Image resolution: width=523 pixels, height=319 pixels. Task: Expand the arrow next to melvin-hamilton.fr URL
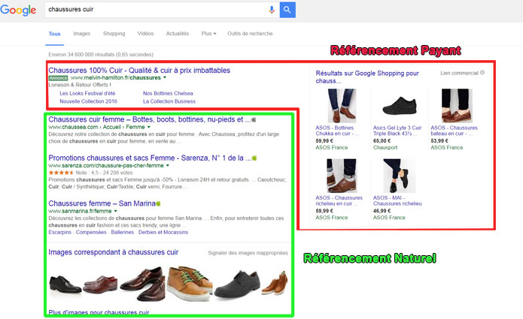(165, 78)
